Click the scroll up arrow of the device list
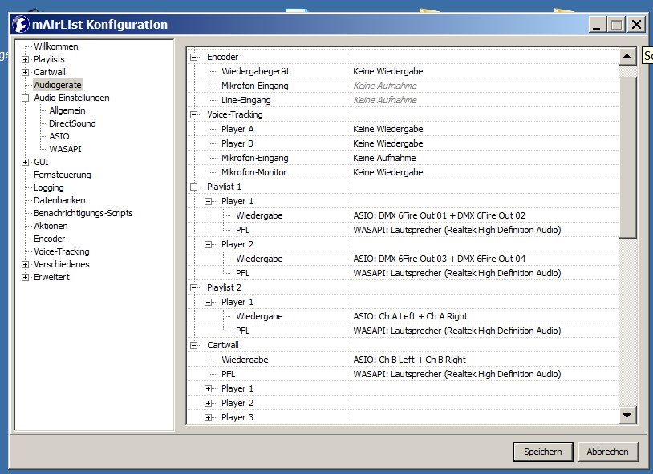Viewport: 653px width, 474px height. tap(627, 57)
